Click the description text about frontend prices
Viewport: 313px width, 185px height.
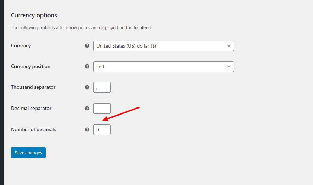pyautogui.click(x=81, y=28)
